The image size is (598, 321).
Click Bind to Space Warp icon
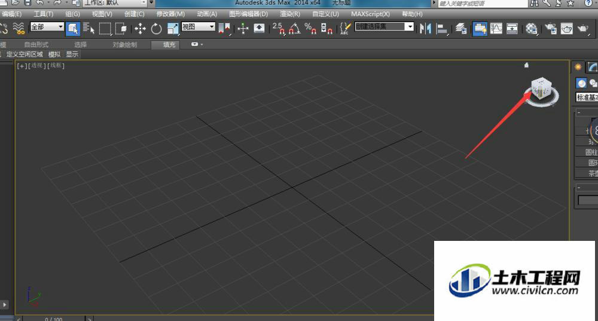19,29
